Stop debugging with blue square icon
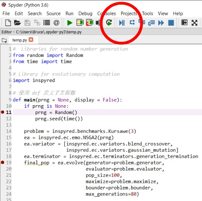202x201 pixels. click(x=171, y=23)
